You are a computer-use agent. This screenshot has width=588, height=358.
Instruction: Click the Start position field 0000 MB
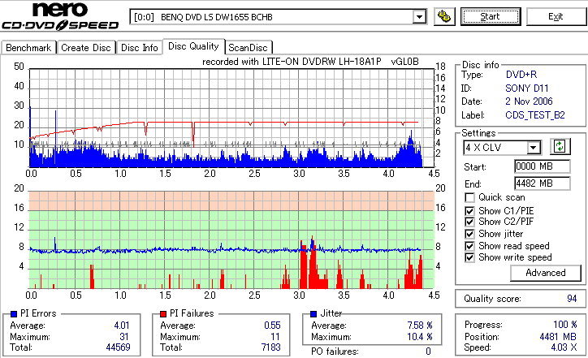543,166
